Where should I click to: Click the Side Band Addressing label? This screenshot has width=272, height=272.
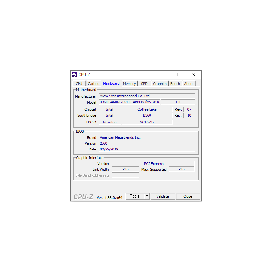pyautogui.click(x=92, y=175)
